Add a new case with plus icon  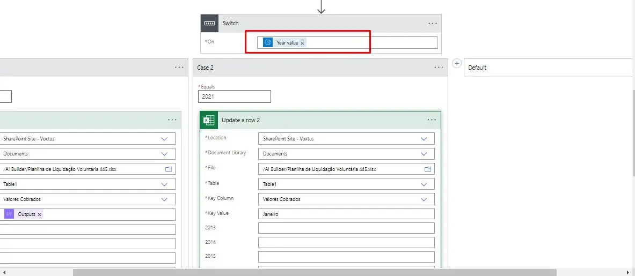click(457, 63)
